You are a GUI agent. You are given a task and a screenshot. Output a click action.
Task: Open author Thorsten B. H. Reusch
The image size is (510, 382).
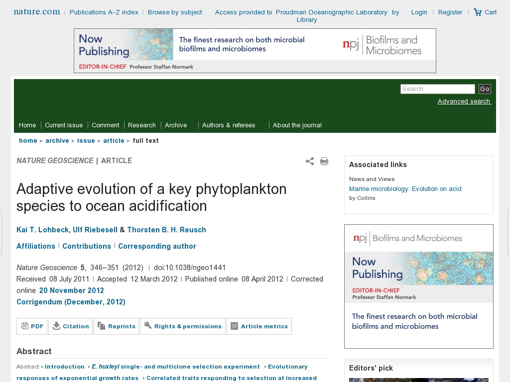click(x=166, y=230)
